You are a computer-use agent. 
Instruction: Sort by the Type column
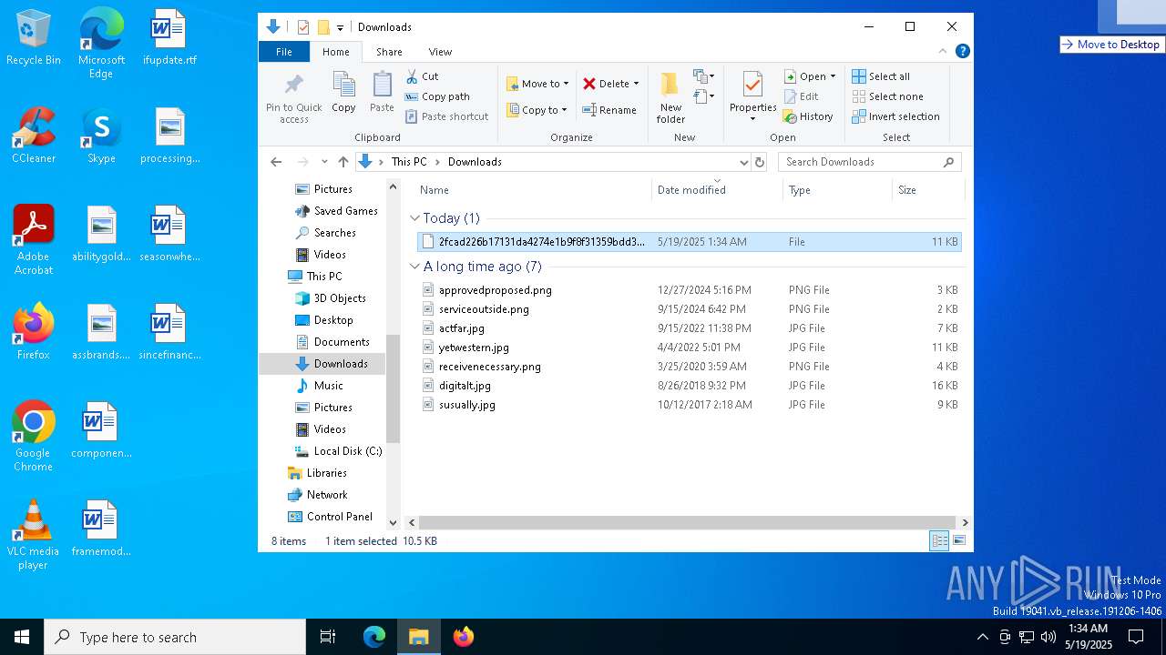pos(837,190)
